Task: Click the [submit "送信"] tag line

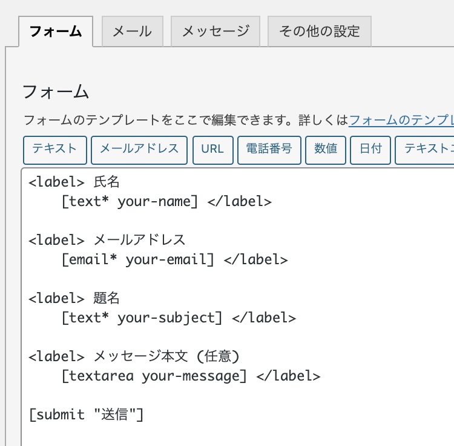Action: point(86,414)
